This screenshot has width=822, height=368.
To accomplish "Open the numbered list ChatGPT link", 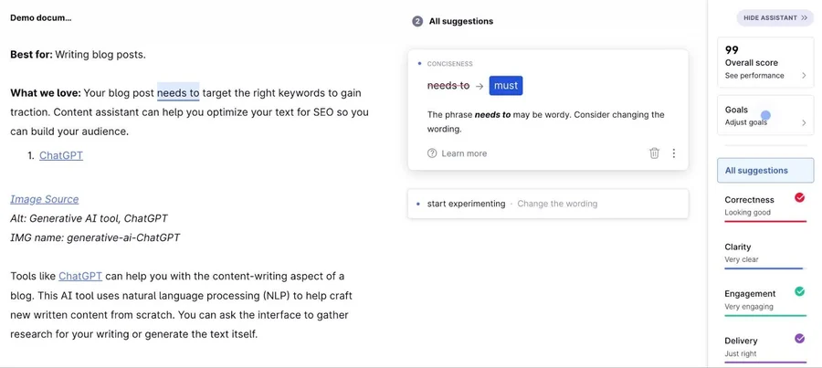I will tap(61, 155).
